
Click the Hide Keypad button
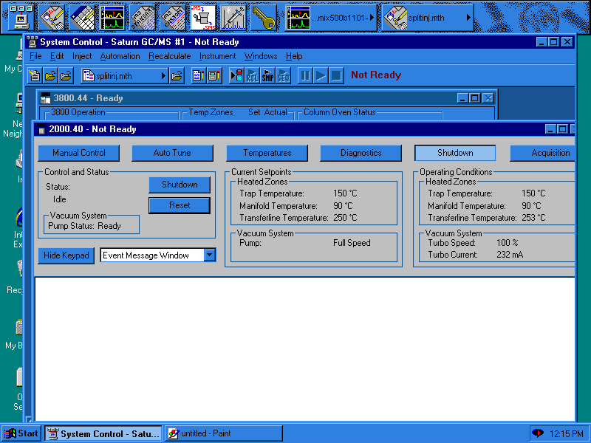[66, 255]
